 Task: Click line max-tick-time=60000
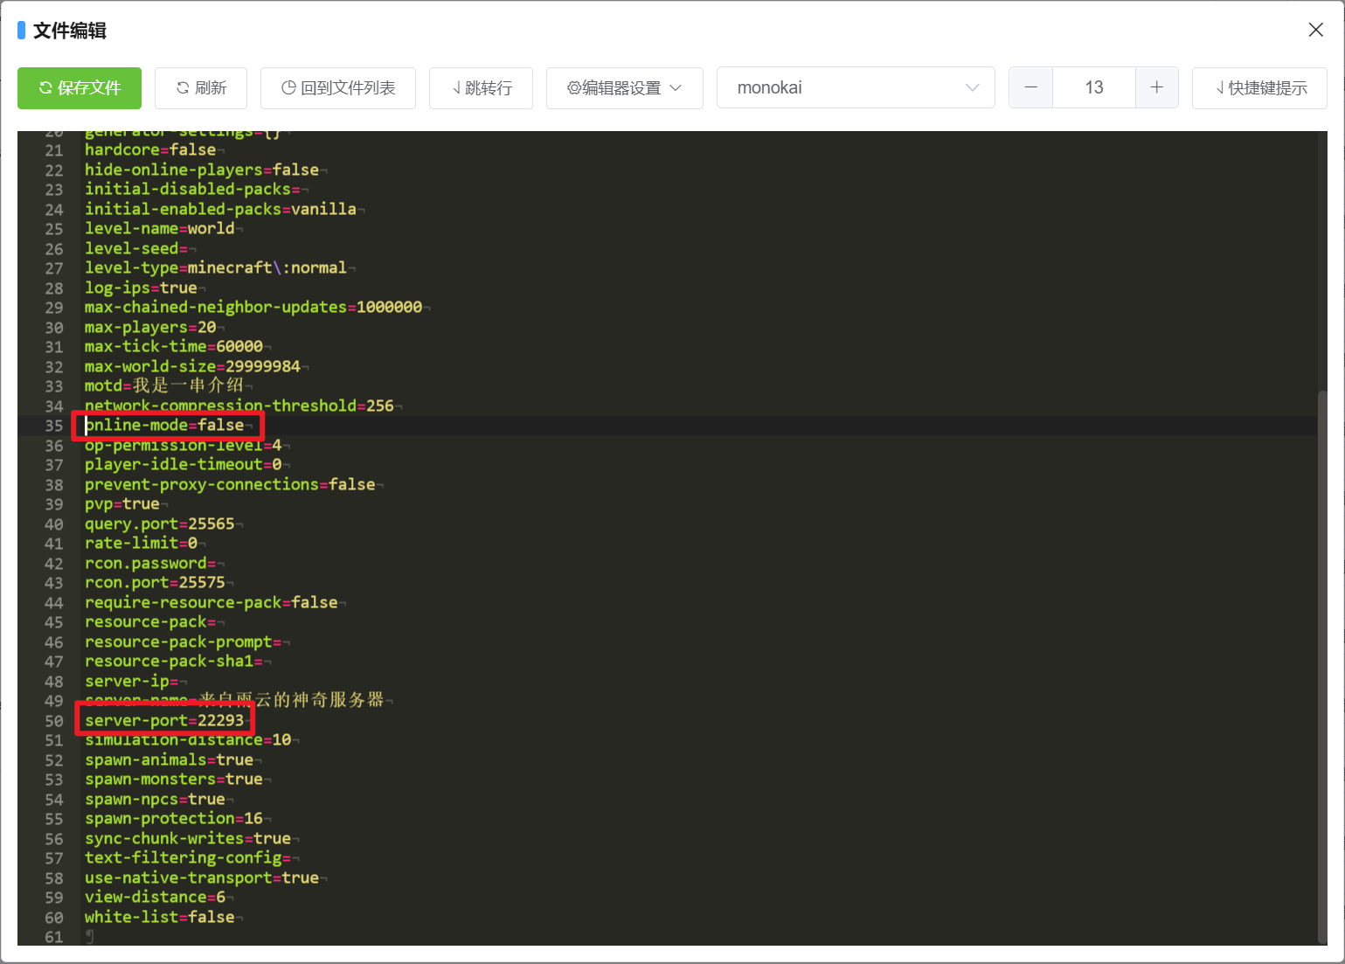pyautogui.click(x=174, y=347)
